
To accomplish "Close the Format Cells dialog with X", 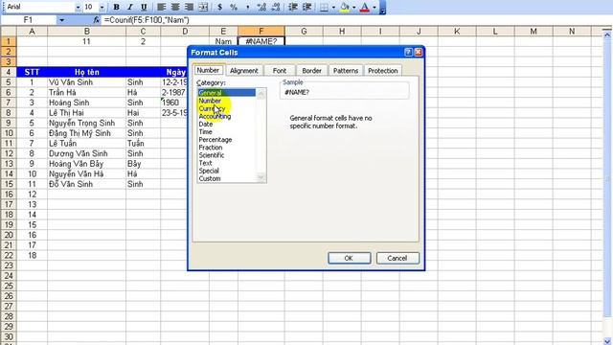I will [x=418, y=52].
